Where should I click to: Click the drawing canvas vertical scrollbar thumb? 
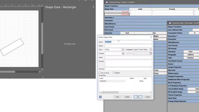click(x=42, y=38)
